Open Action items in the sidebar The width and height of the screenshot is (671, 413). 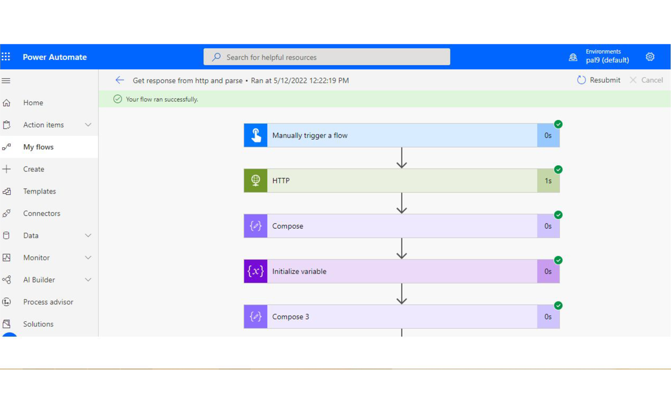[49, 125]
